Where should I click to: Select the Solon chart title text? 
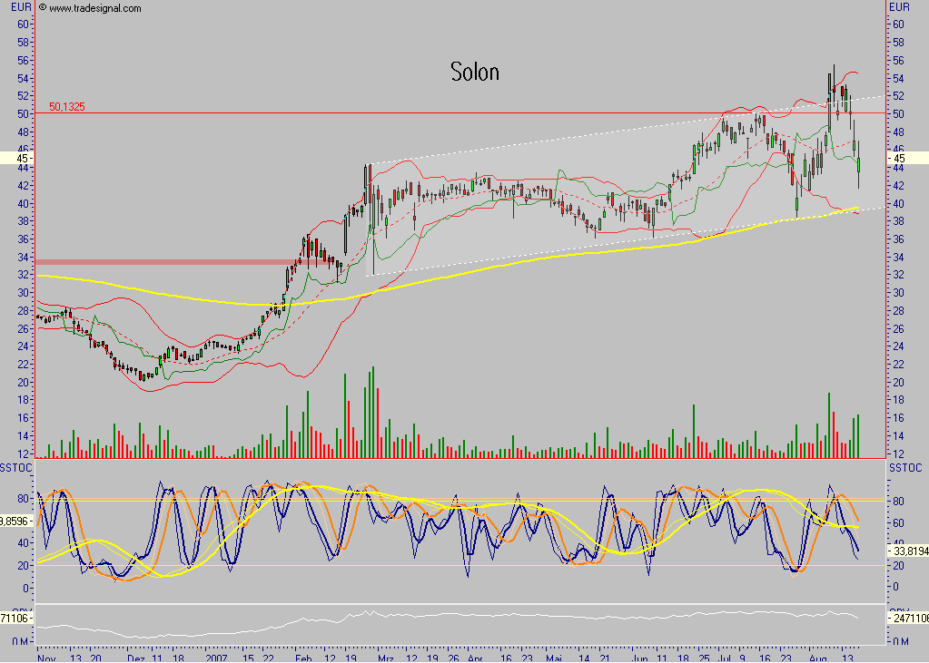[474, 72]
